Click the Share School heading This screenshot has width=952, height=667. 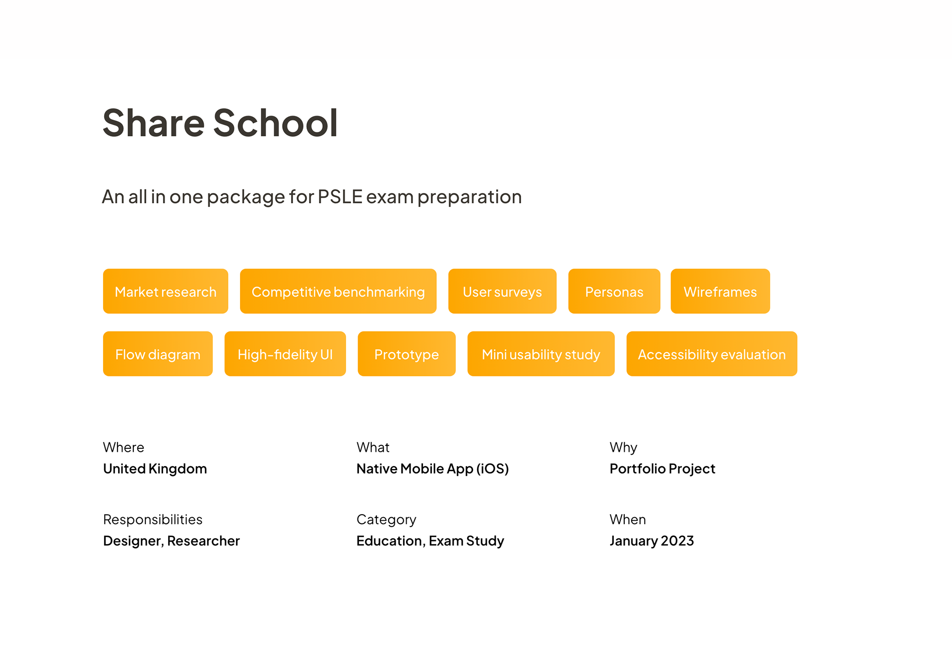pyautogui.click(x=220, y=122)
